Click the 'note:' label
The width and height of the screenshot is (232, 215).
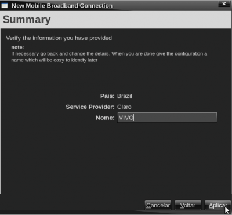coord(17,48)
